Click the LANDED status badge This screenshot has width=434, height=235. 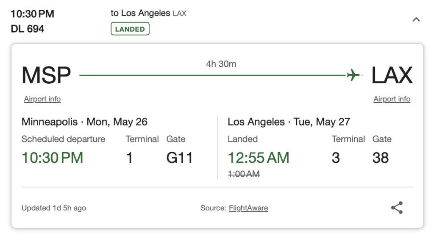130,29
